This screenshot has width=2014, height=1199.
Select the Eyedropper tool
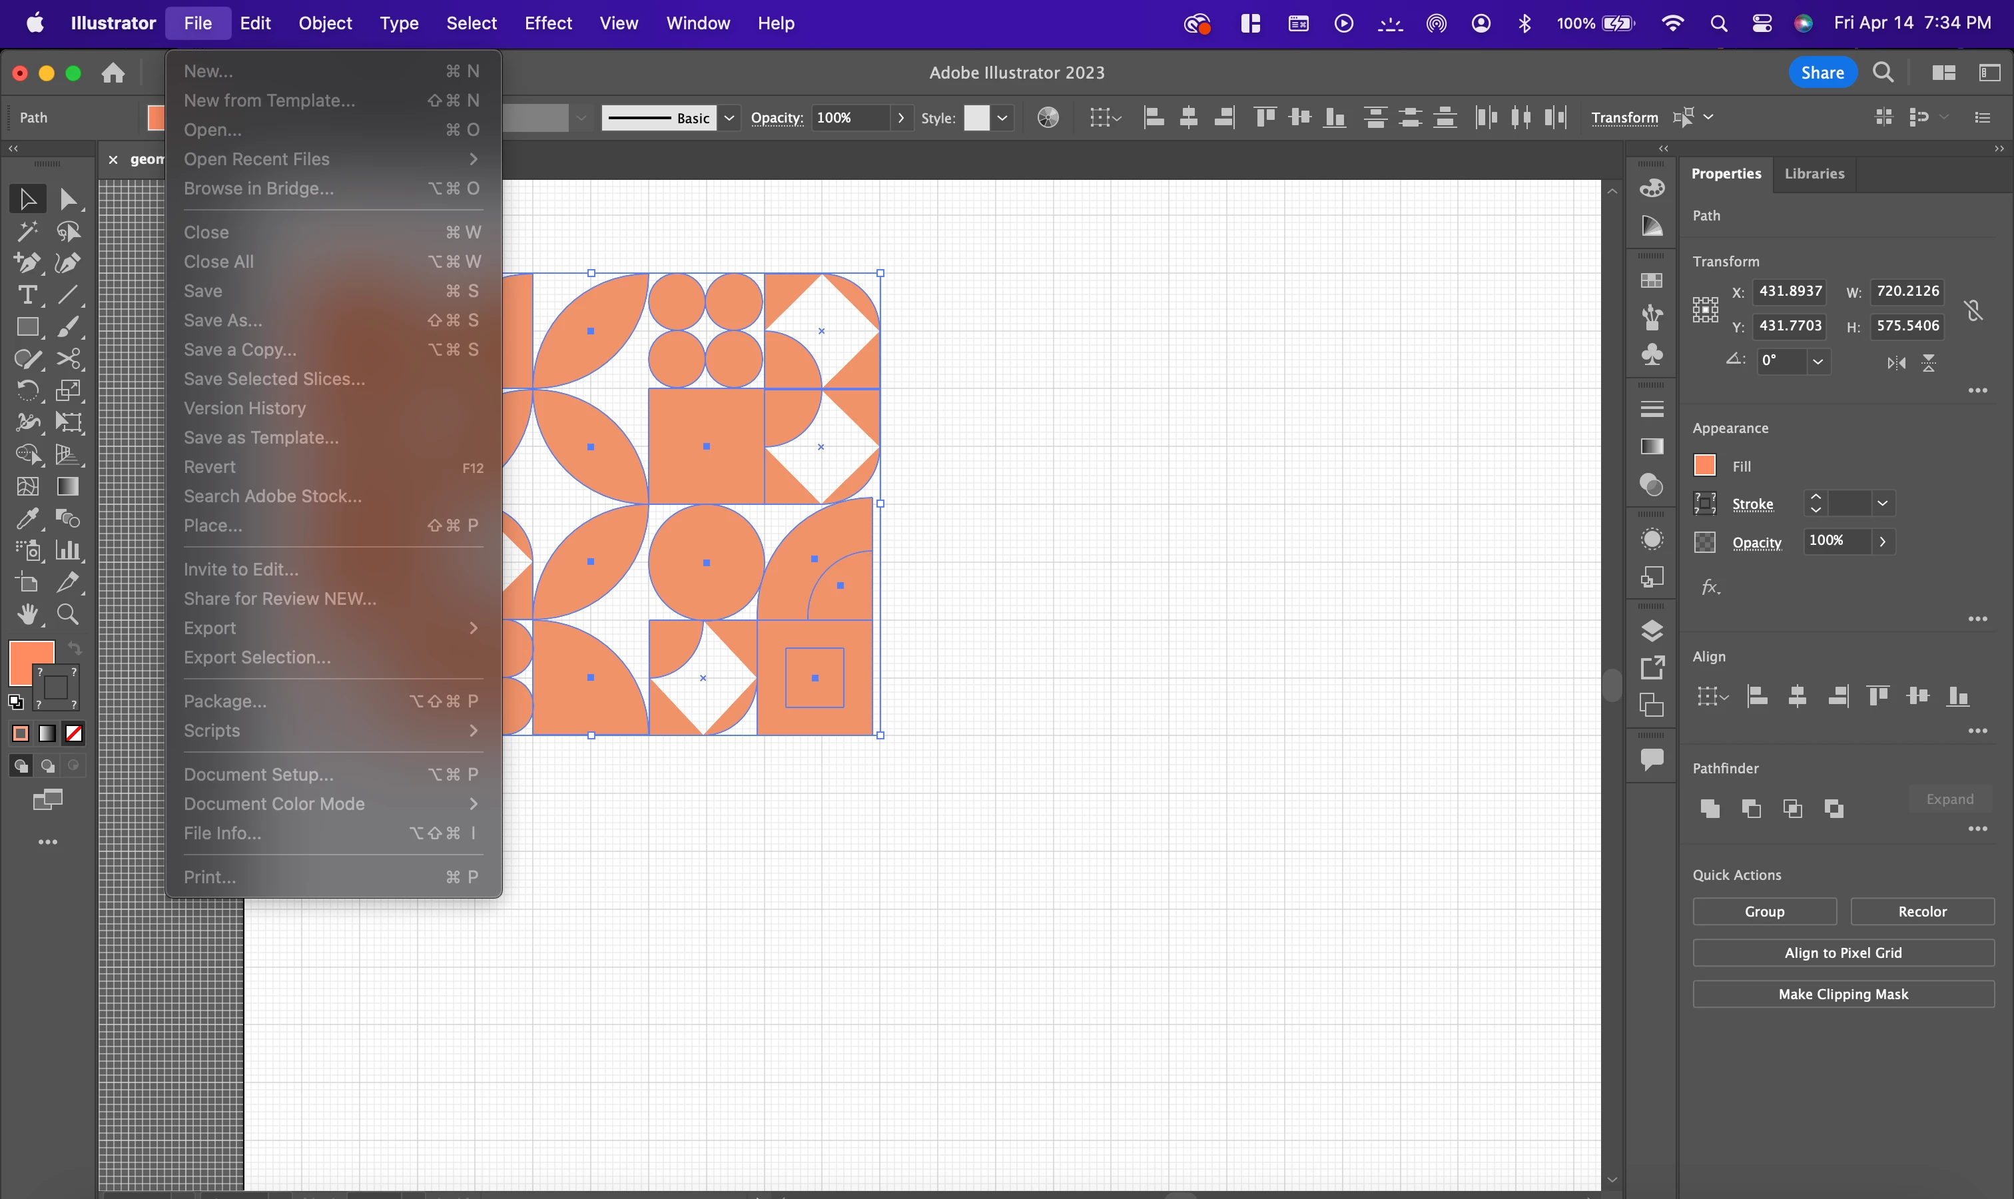[x=27, y=519]
